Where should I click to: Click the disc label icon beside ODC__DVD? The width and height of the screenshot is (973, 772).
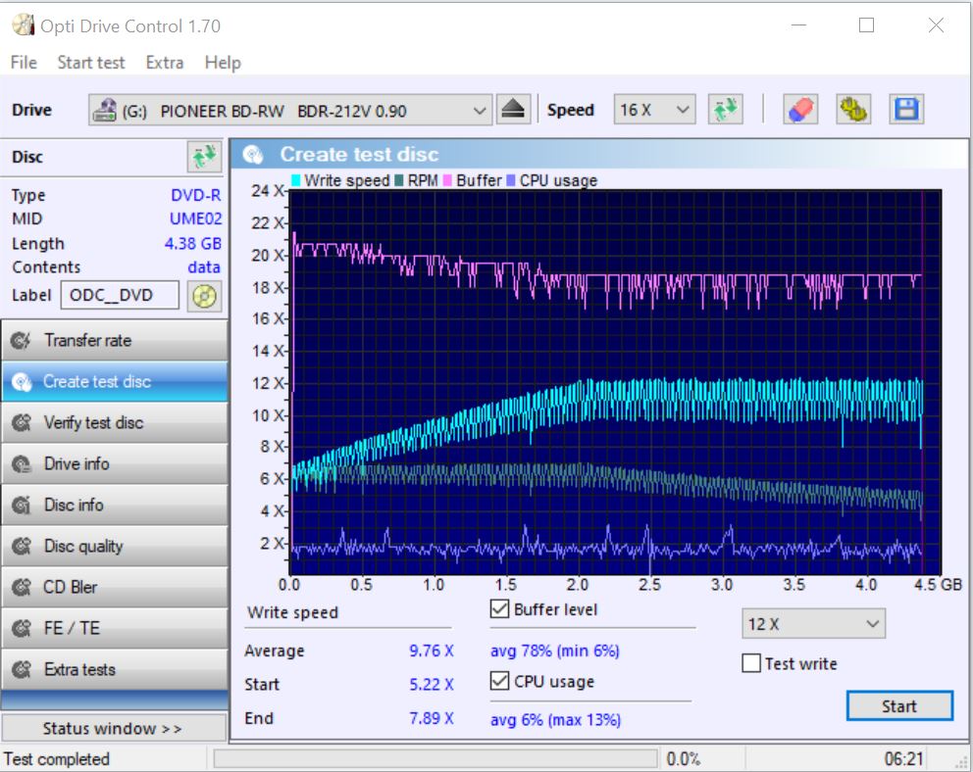coord(204,295)
